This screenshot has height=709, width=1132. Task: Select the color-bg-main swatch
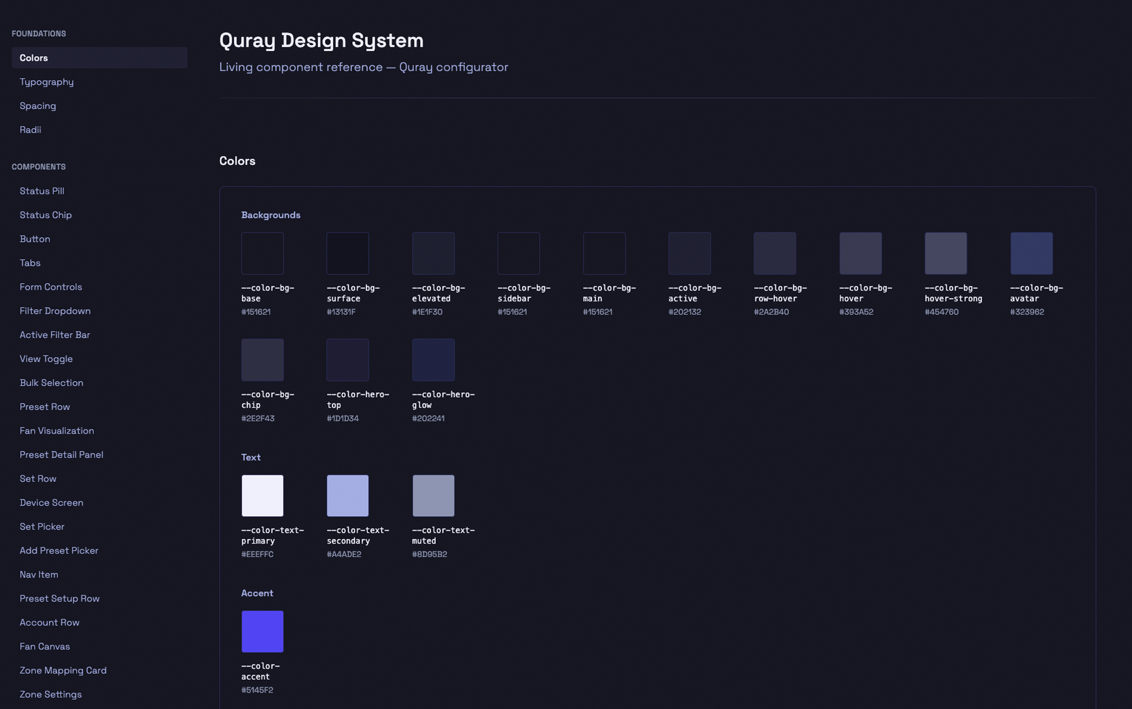pos(604,253)
